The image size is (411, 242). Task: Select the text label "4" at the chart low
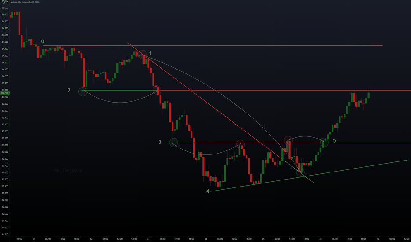(208, 191)
